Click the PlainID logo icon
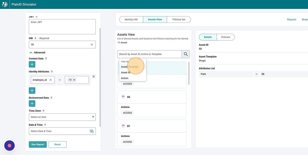The image size is (308, 155). pyautogui.click(x=4, y=4)
